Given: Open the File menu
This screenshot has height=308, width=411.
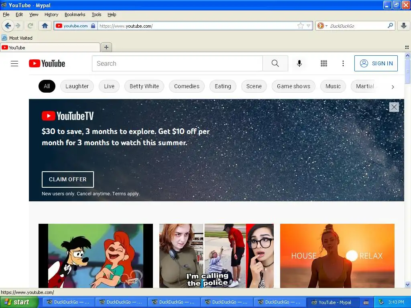Looking at the screenshot, I should click(6, 14).
